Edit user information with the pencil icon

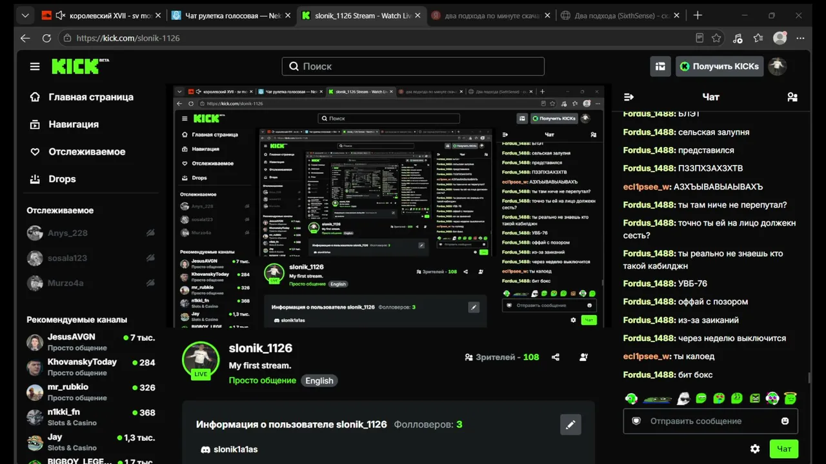pos(570,425)
